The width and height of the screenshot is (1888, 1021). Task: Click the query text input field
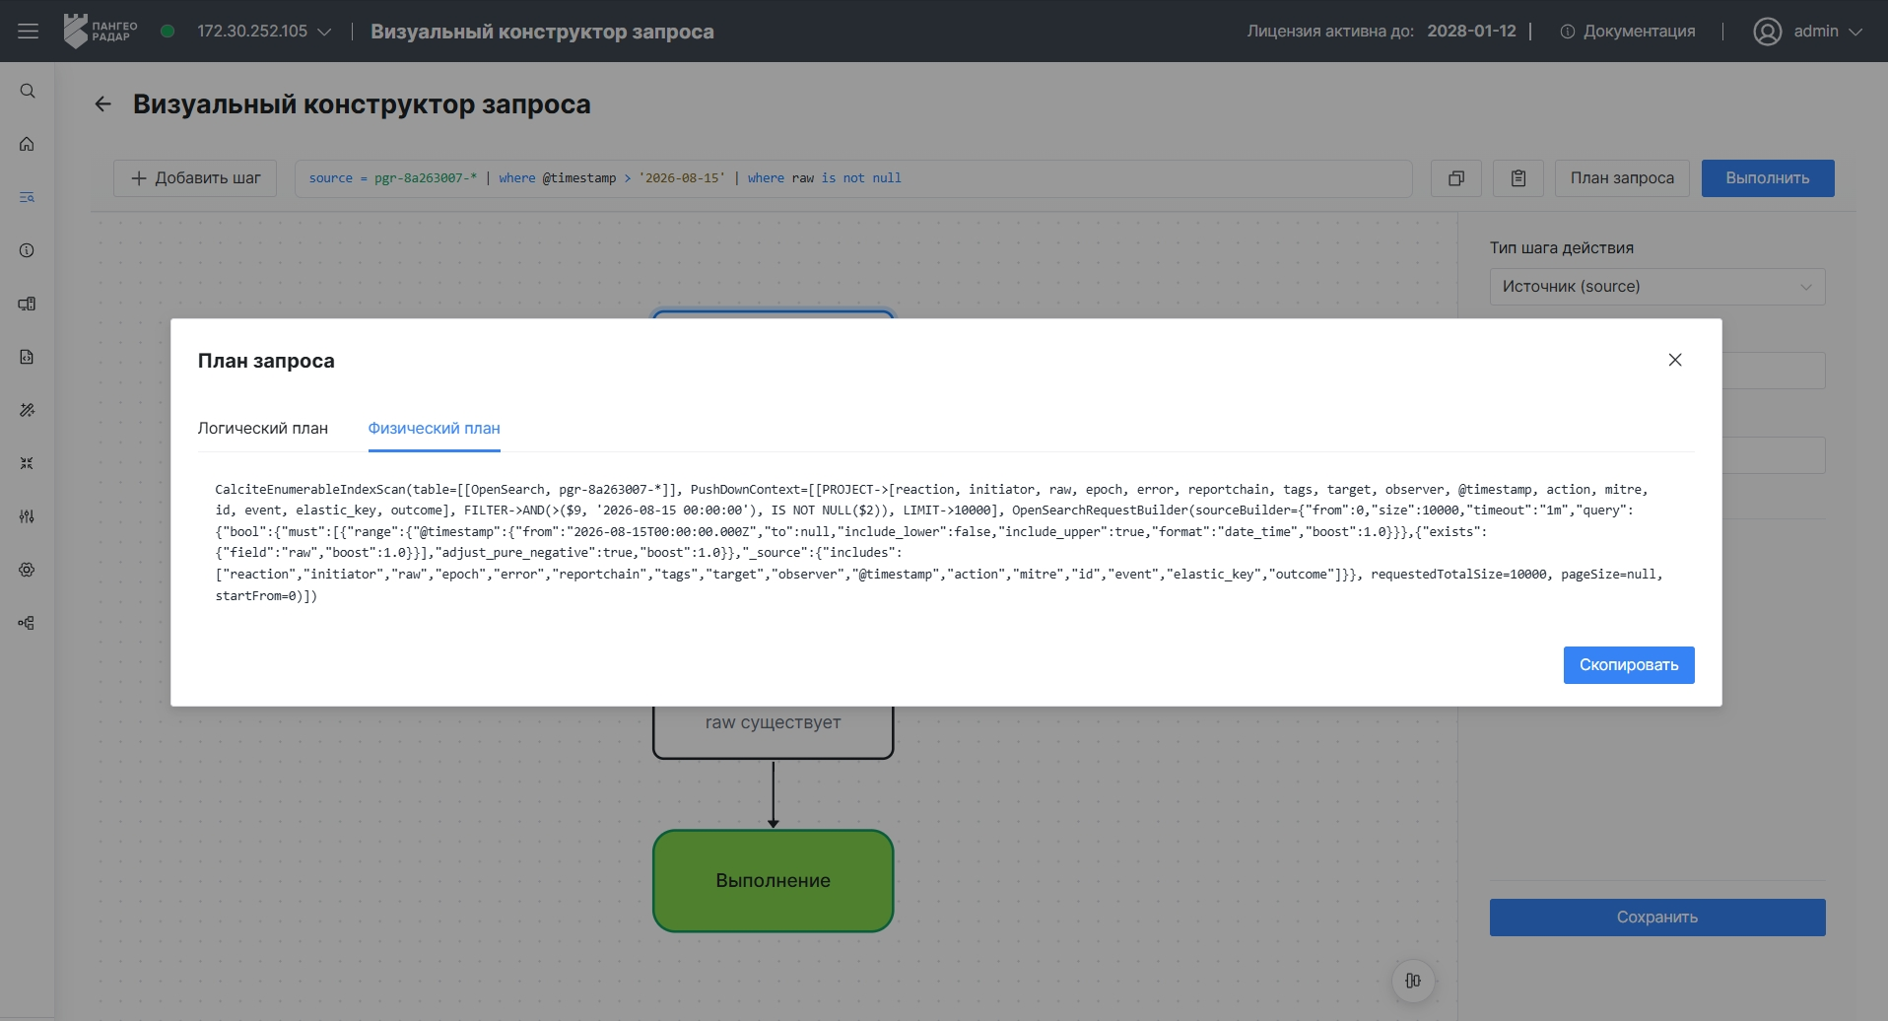[853, 178]
